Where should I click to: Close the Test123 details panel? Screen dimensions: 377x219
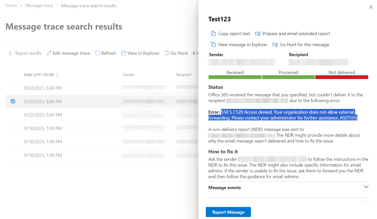tap(371, 7)
